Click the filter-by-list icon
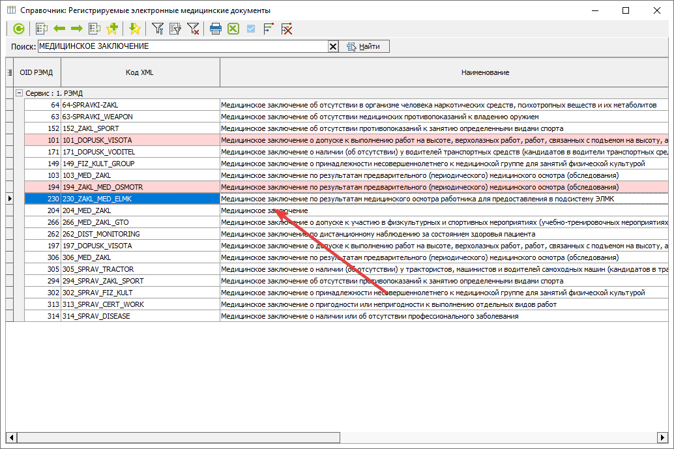This screenshot has width=674, height=449. click(x=175, y=29)
